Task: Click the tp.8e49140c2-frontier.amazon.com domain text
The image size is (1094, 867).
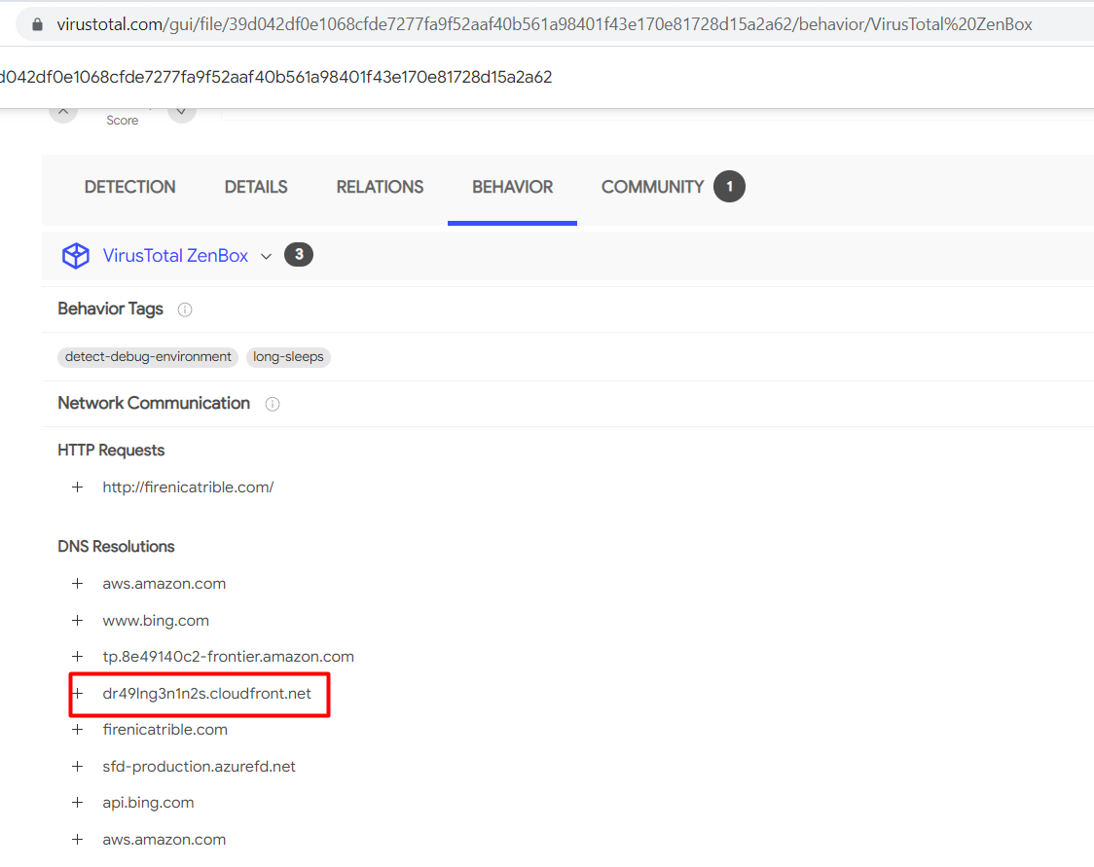Action: click(x=228, y=657)
